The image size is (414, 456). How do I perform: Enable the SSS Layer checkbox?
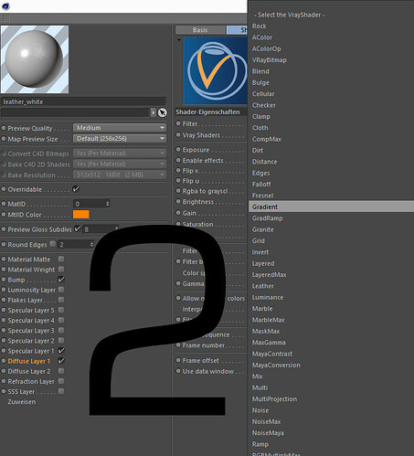61,391
